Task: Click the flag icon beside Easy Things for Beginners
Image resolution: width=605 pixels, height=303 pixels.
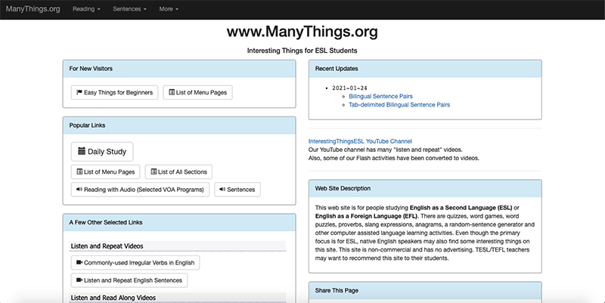Action: pyautogui.click(x=79, y=92)
